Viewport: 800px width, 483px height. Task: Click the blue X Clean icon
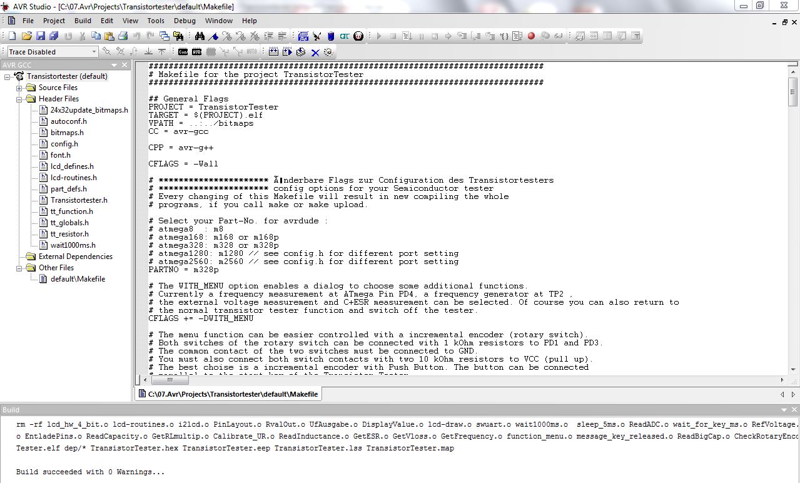(315, 52)
